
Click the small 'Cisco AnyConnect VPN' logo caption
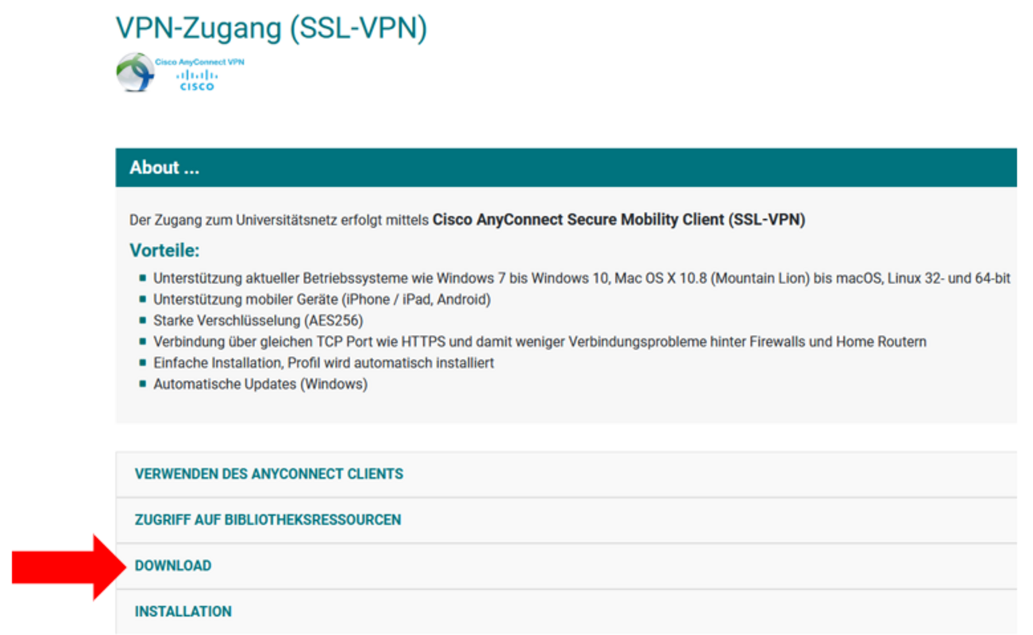[x=199, y=61]
